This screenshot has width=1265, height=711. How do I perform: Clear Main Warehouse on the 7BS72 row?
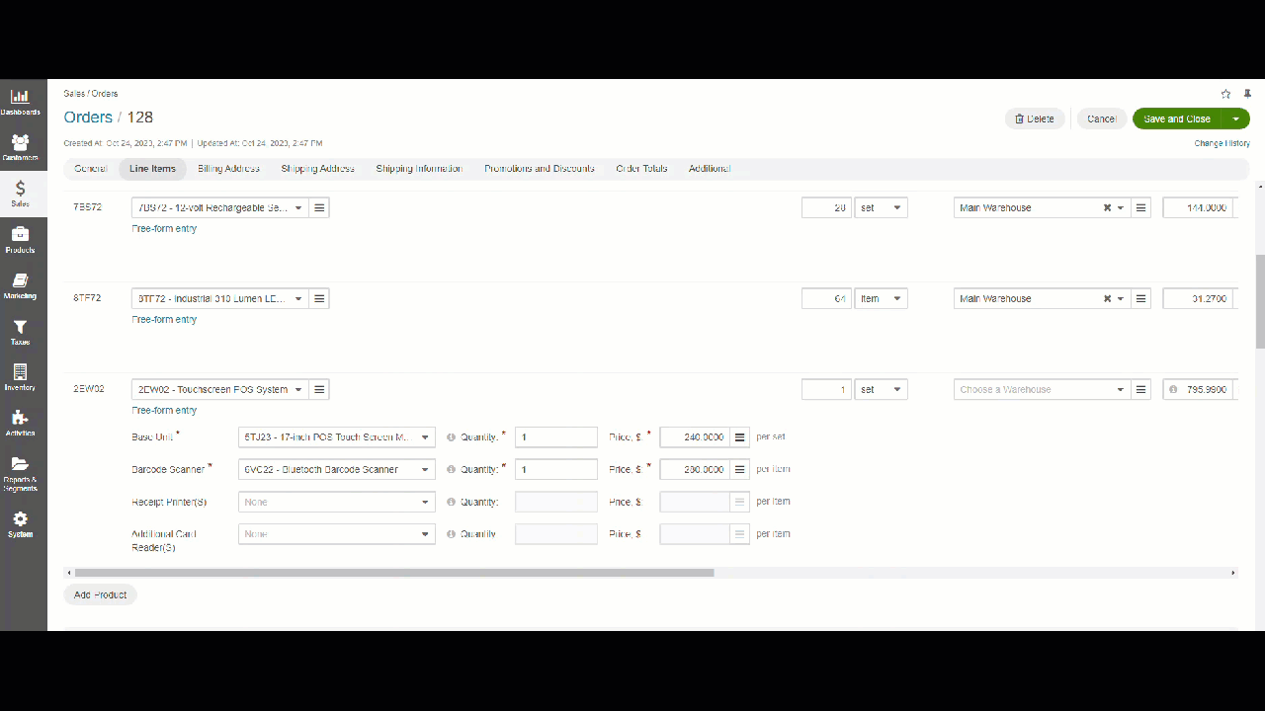point(1107,207)
